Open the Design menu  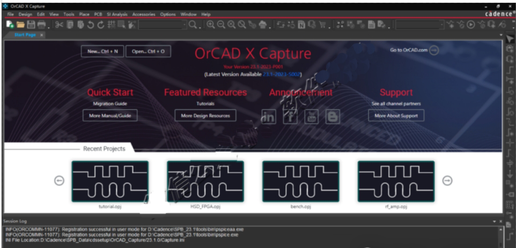click(25, 14)
